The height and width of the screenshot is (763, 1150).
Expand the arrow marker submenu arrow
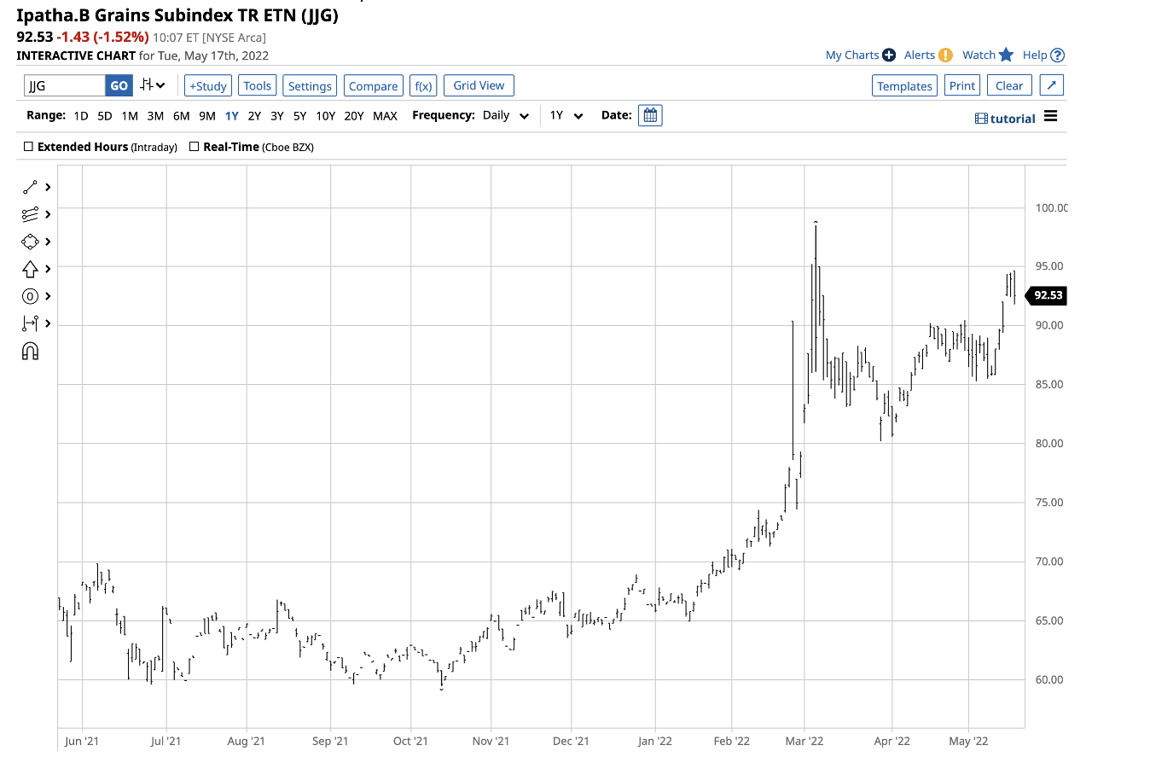(x=48, y=269)
